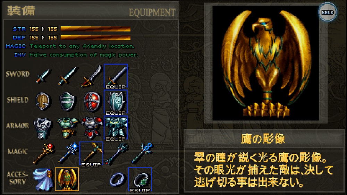The width and height of the screenshot is (347, 195).
Task: Select the red cross shield
Action: pos(92,102)
